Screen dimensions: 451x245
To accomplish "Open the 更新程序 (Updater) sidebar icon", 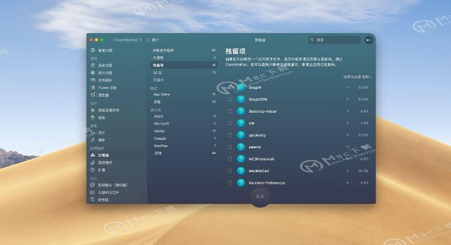I will tap(93, 162).
